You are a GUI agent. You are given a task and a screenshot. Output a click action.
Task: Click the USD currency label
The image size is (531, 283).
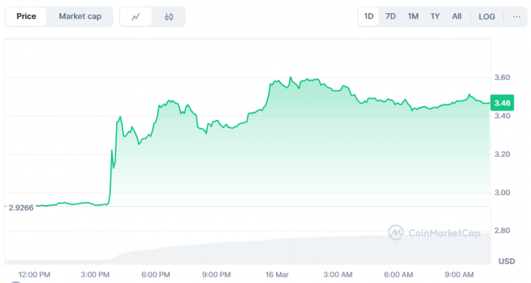click(506, 261)
